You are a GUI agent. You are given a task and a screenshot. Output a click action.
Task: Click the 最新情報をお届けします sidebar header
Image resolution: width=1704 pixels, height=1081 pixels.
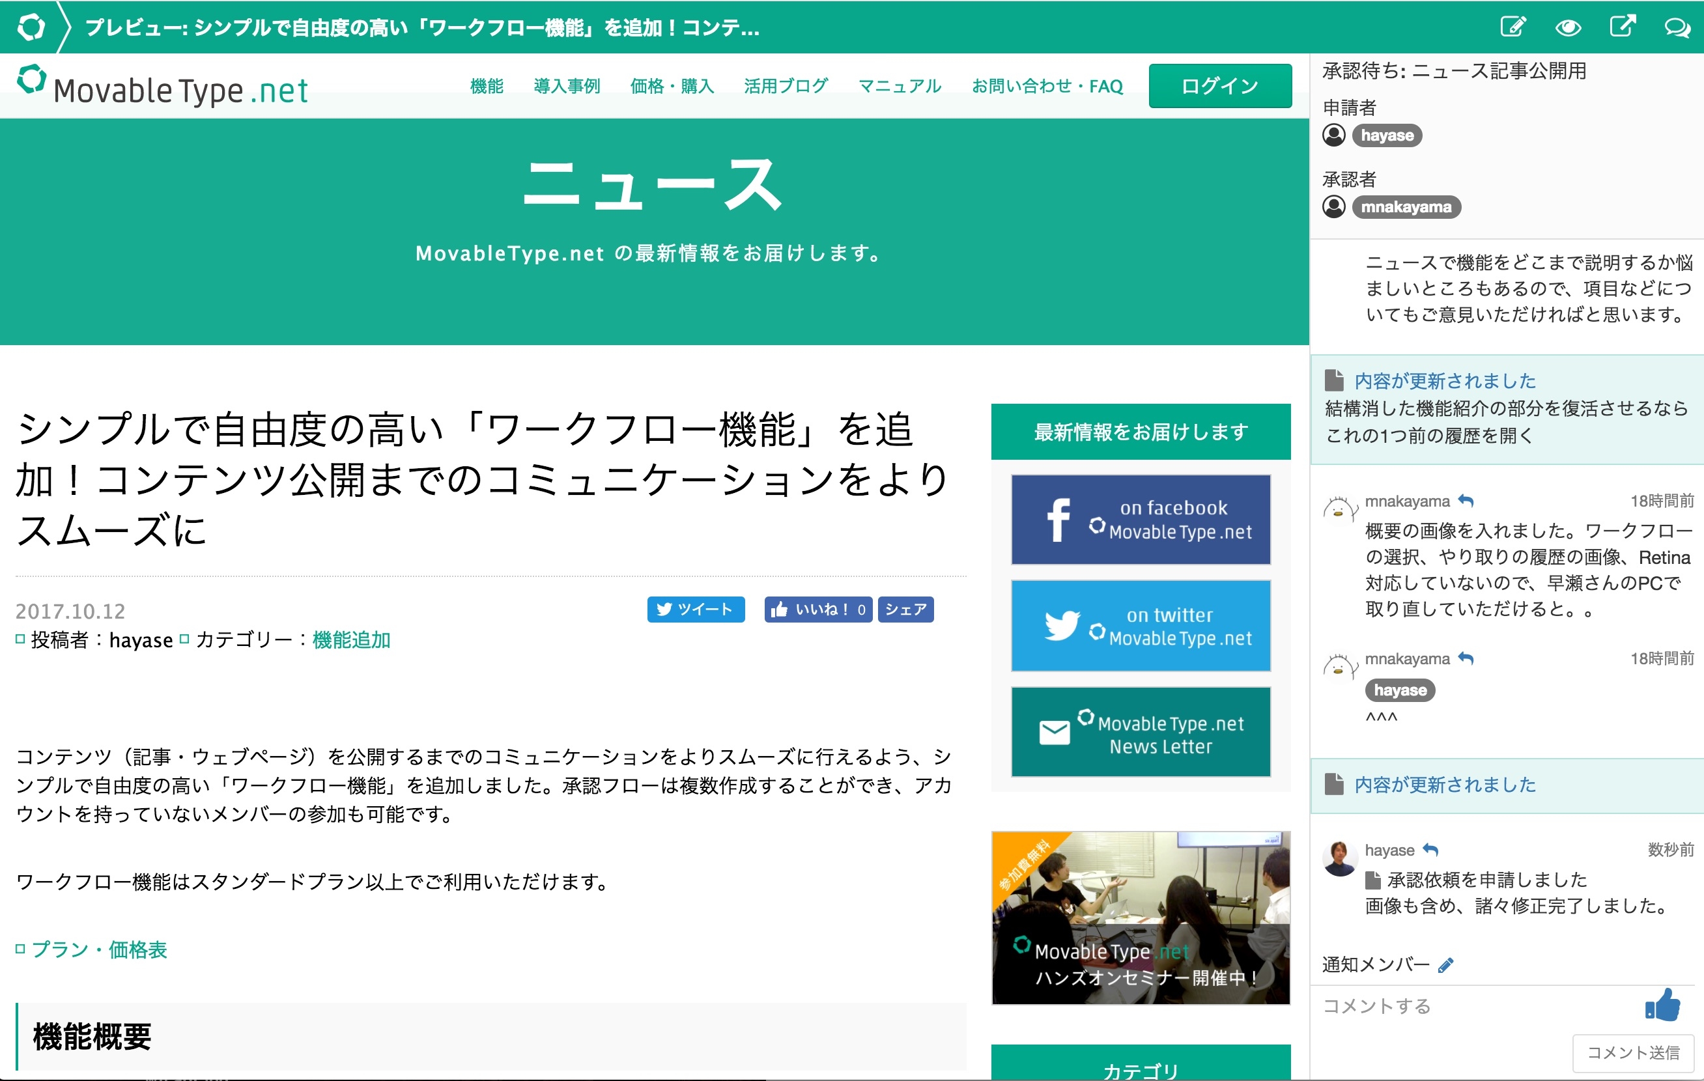1141,432
